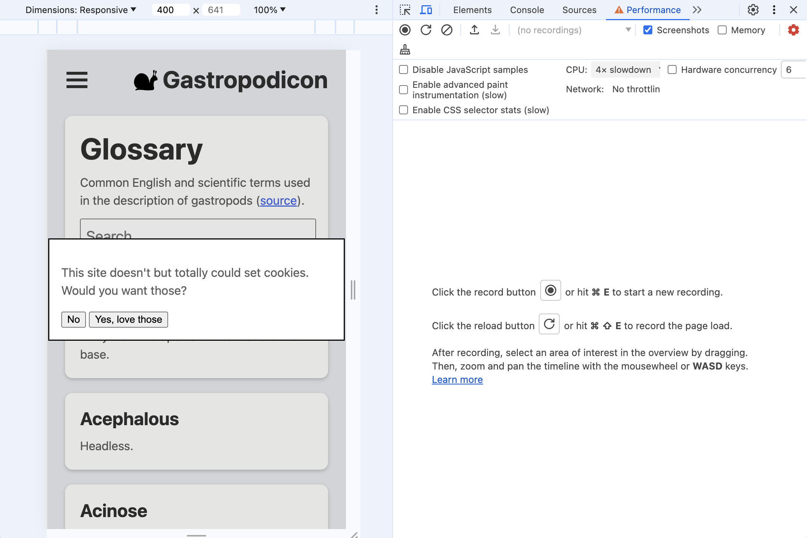This screenshot has height=538, width=807.
Task: Click the glossary search input field
Action: click(198, 234)
